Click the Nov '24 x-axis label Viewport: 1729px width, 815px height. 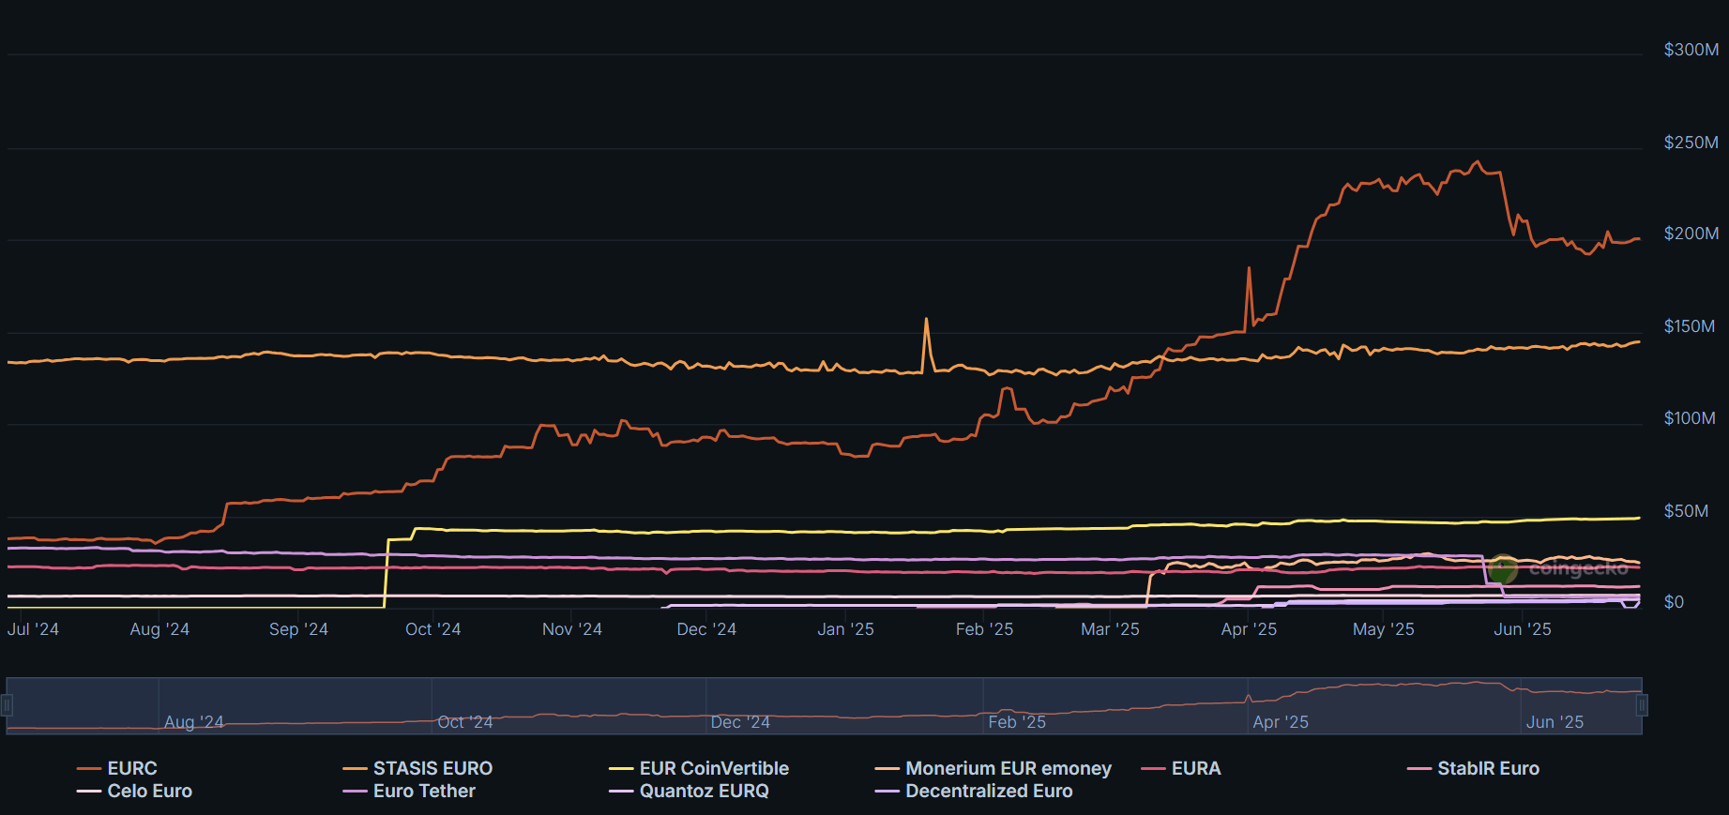pyautogui.click(x=572, y=629)
